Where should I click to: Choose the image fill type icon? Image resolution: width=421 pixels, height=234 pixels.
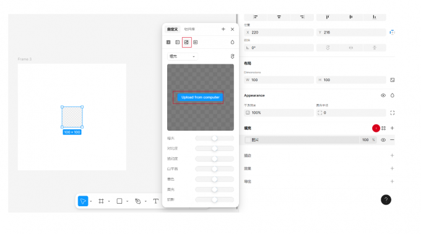[x=186, y=42]
